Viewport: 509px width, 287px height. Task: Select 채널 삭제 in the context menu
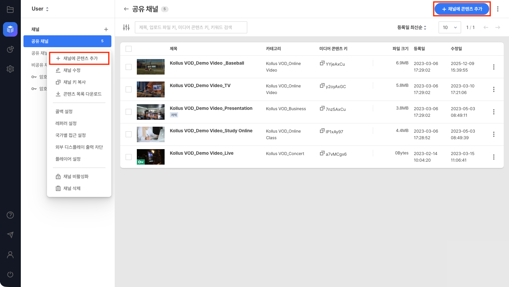coord(72,188)
